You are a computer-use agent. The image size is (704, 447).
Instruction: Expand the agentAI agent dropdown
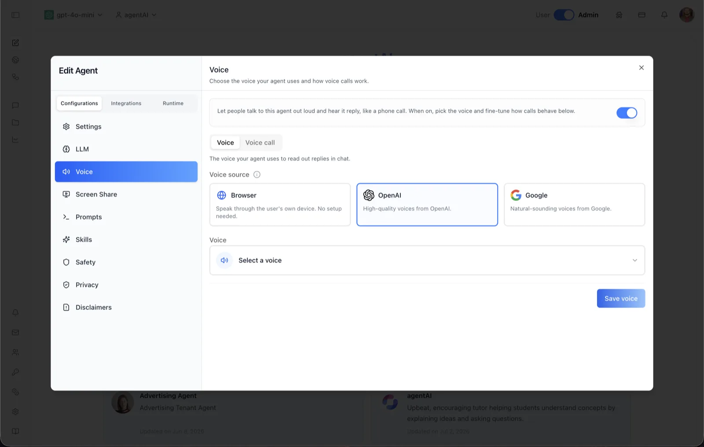(136, 15)
